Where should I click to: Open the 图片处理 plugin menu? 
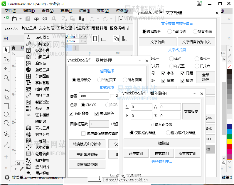[64, 28]
